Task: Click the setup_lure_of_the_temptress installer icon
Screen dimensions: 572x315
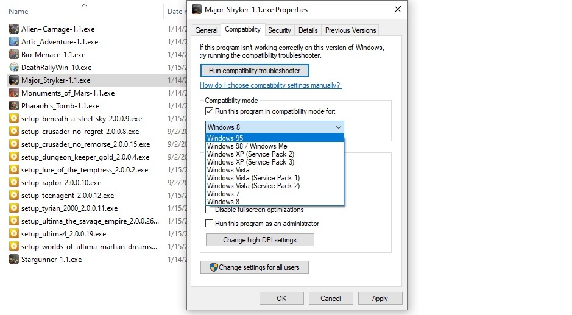Action: pyautogui.click(x=14, y=169)
